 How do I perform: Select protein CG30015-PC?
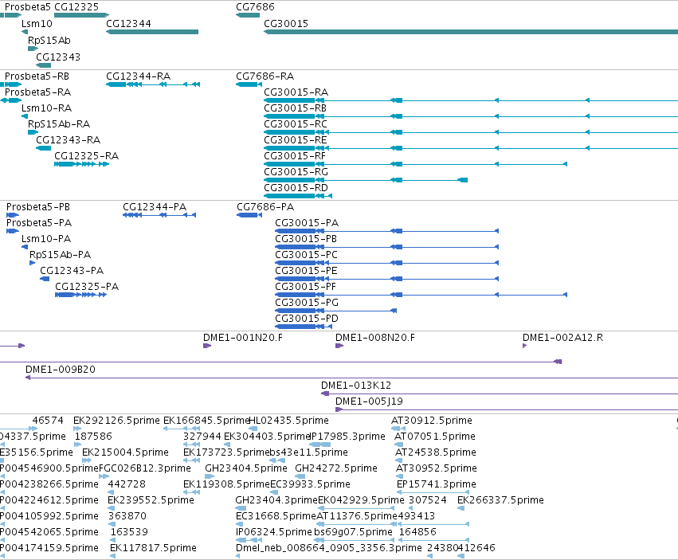[x=306, y=255]
